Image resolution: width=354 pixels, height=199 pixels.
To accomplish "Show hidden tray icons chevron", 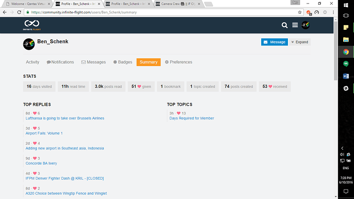I will 342,148.
